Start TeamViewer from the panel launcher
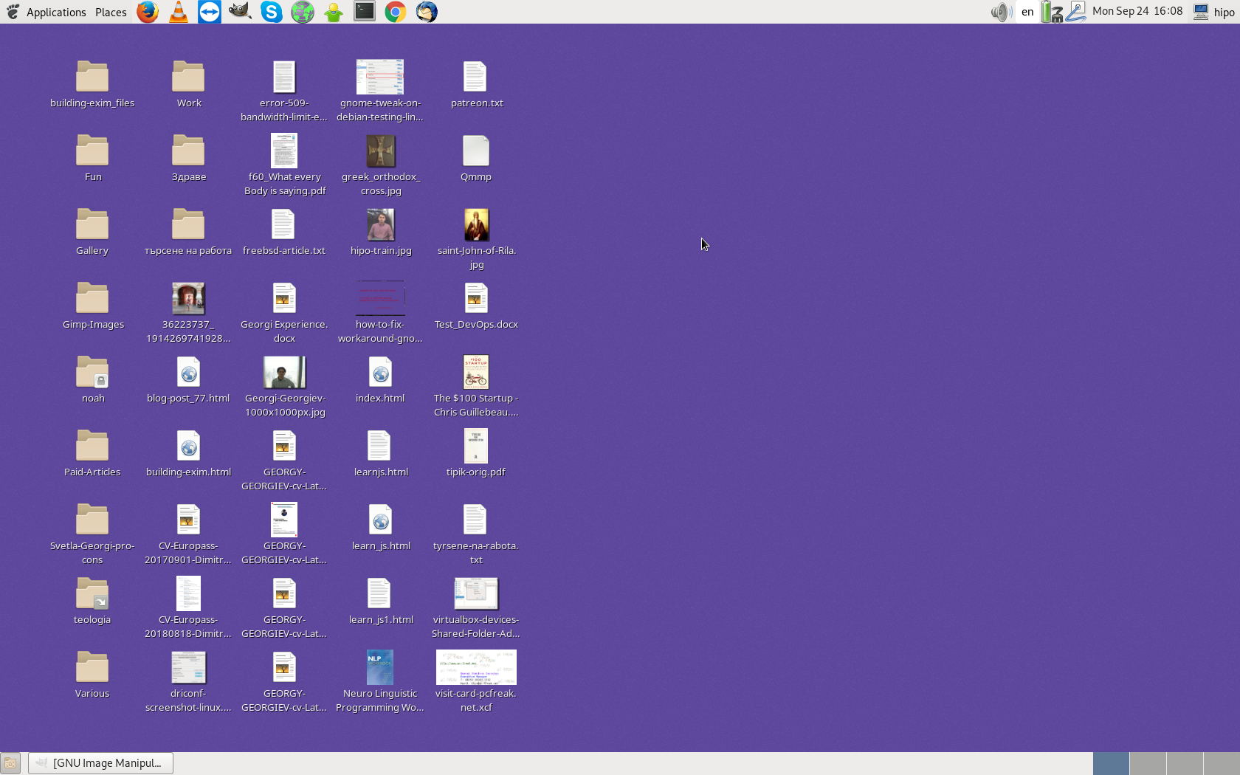 coord(209,12)
